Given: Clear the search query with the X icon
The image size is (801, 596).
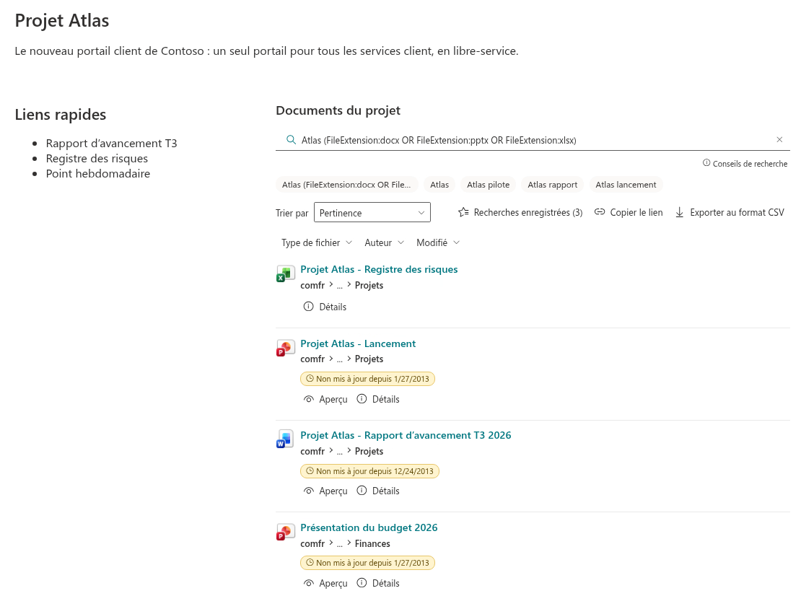Looking at the screenshot, I should point(779,139).
